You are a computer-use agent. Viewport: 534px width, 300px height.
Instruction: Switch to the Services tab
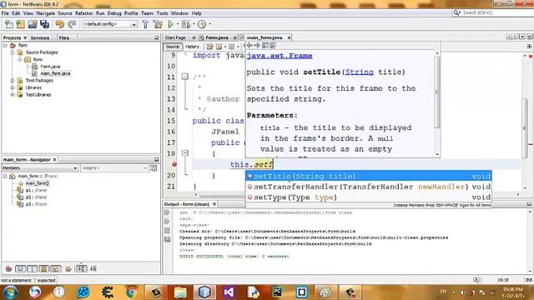point(40,37)
